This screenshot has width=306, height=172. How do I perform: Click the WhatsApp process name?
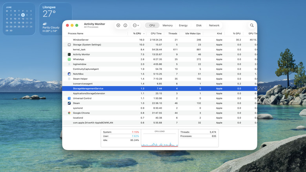pyautogui.click(x=78, y=59)
